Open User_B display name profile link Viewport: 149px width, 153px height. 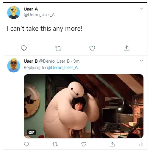[31, 61]
